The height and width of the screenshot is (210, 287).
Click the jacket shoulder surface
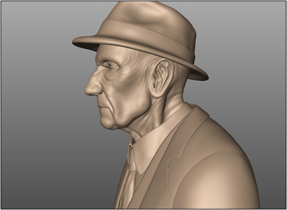[x=230, y=153]
